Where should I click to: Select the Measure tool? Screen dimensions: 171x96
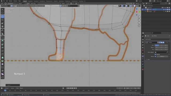(2, 34)
